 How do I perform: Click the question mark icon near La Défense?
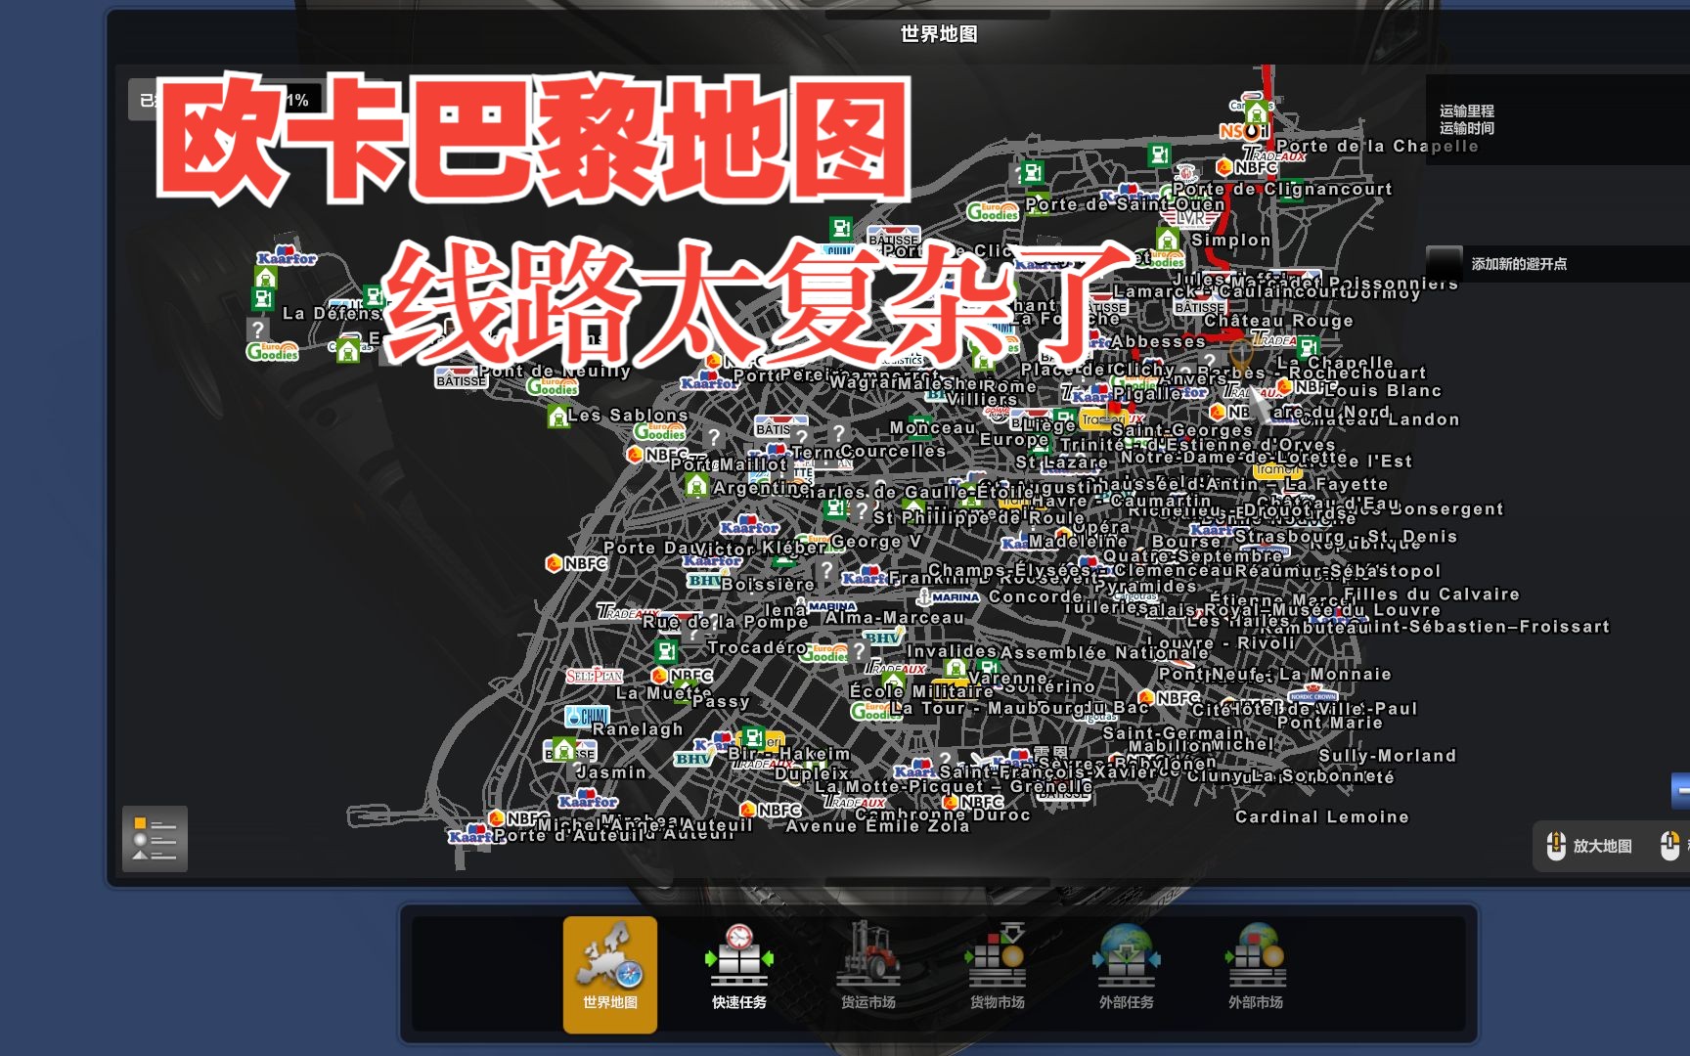(x=257, y=330)
